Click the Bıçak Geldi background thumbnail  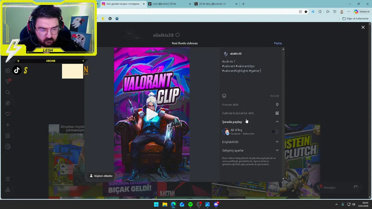tap(130, 189)
